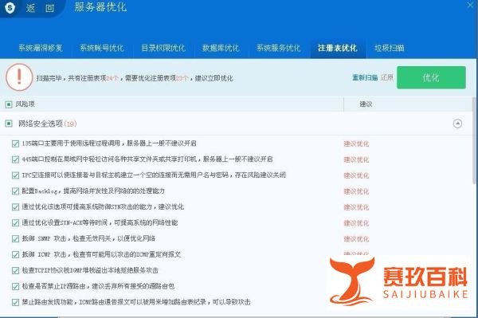
Task: Click the shield logo icon
Action: click(x=10, y=8)
